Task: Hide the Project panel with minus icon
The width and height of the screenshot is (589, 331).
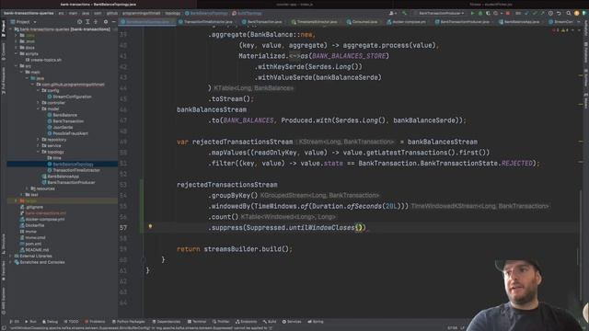Action: click(x=114, y=22)
